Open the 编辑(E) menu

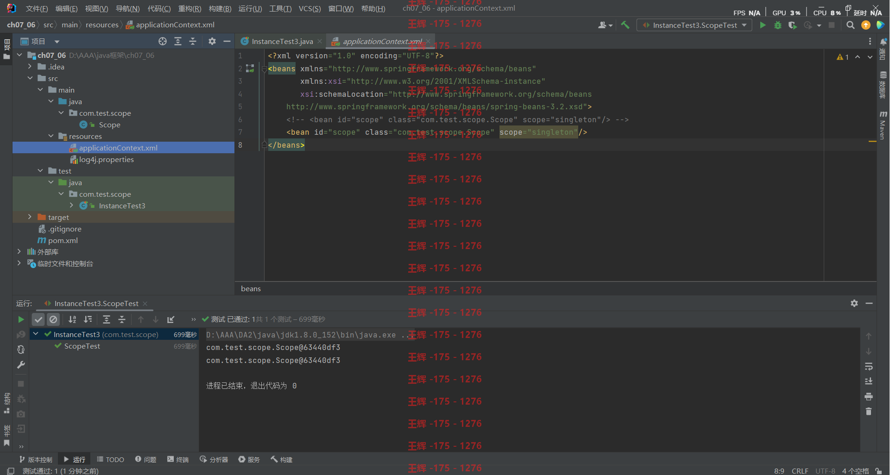[x=67, y=8]
